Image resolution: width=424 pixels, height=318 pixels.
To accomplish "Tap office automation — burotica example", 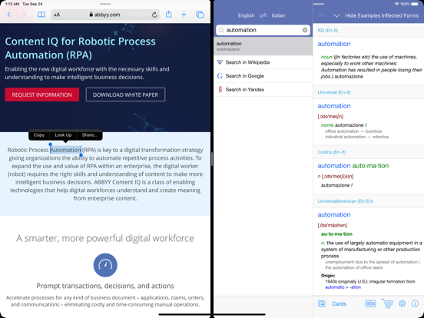I will click(x=353, y=131).
